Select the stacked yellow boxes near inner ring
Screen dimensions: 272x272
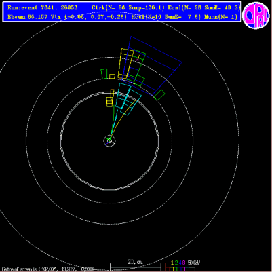coord(110,98)
